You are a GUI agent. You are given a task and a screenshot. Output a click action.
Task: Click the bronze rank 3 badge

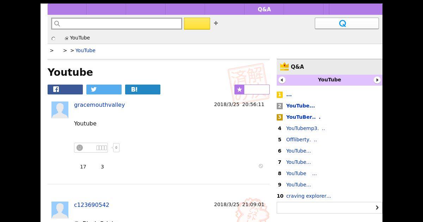[x=280, y=117]
